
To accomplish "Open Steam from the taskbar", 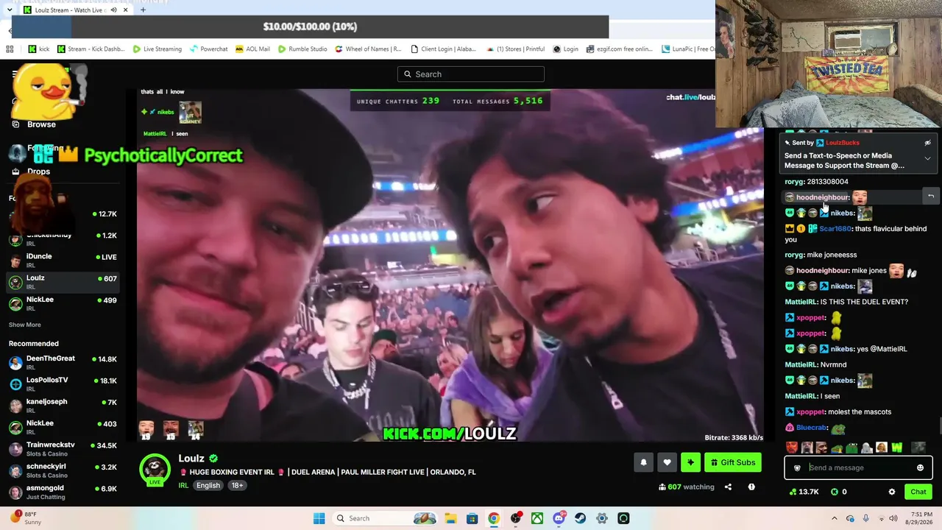I will pos(580,518).
